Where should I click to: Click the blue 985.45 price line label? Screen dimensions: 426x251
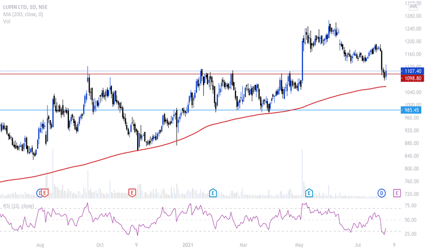(411, 110)
